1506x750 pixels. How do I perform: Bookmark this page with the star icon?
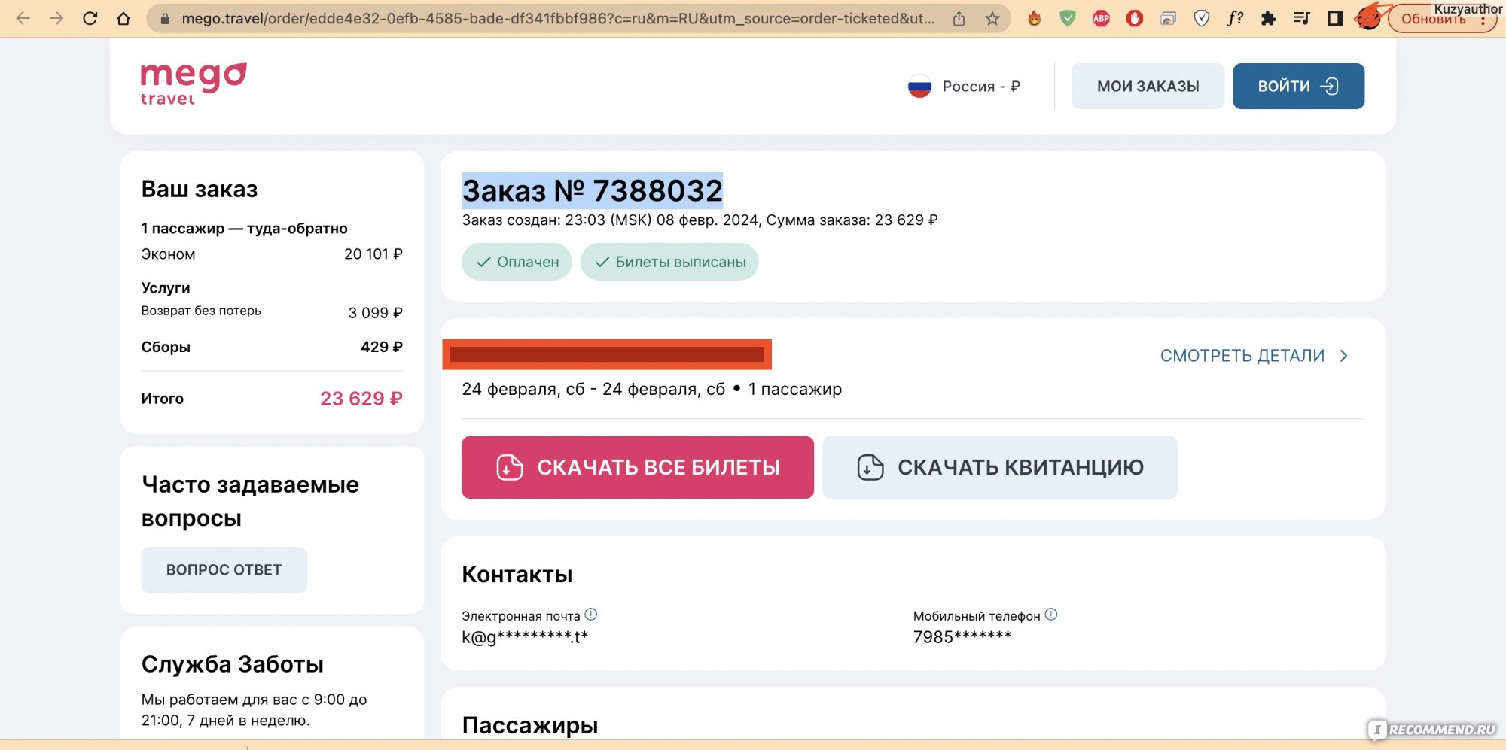pyautogui.click(x=992, y=19)
